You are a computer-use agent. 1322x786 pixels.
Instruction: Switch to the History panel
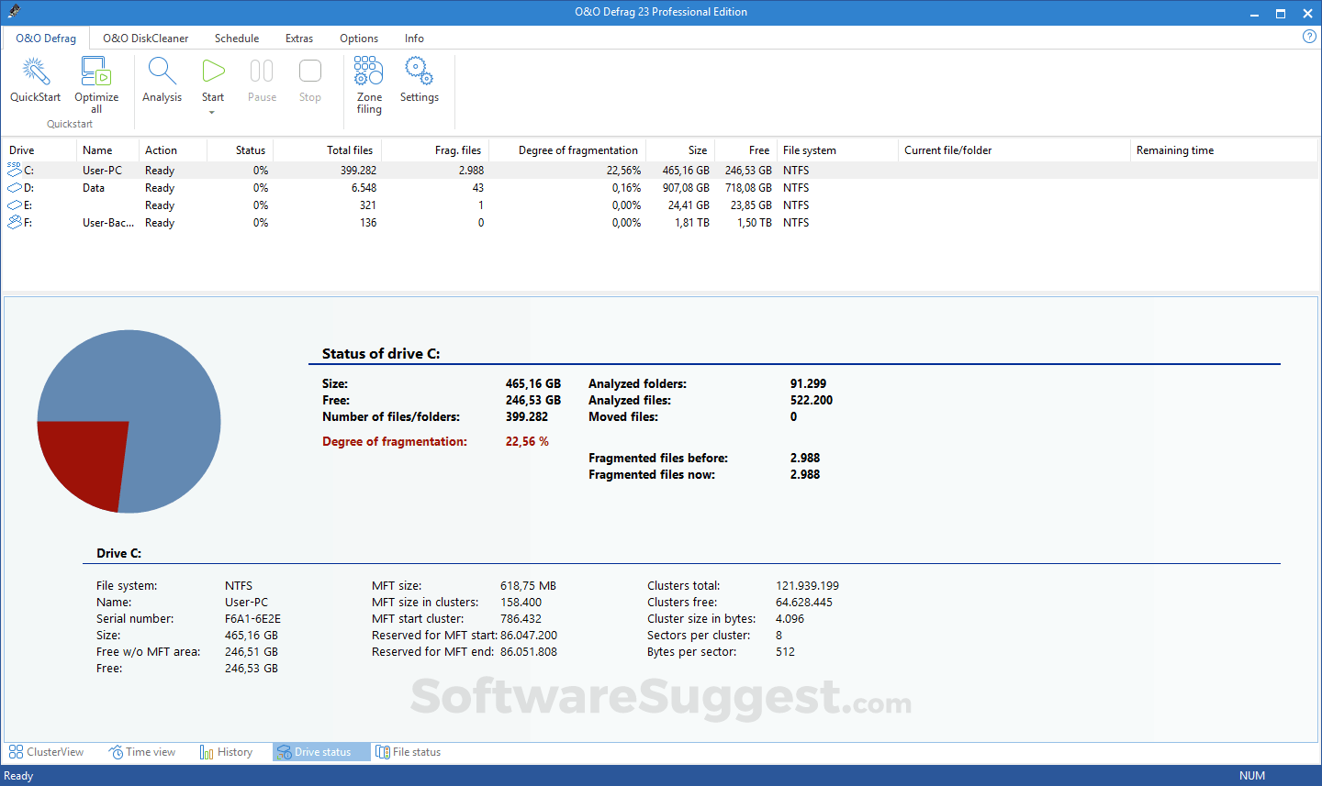(225, 751)
